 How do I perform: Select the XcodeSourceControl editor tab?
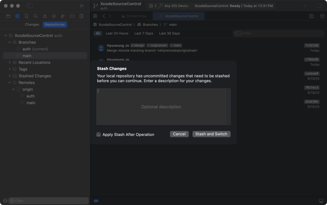tap(179, 16)
